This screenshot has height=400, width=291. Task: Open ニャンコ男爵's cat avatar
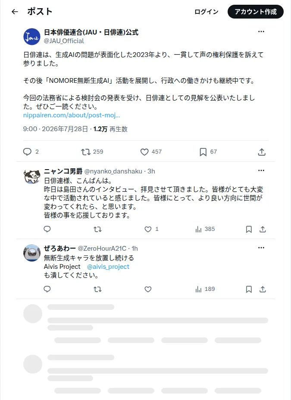tap(32, 176)
